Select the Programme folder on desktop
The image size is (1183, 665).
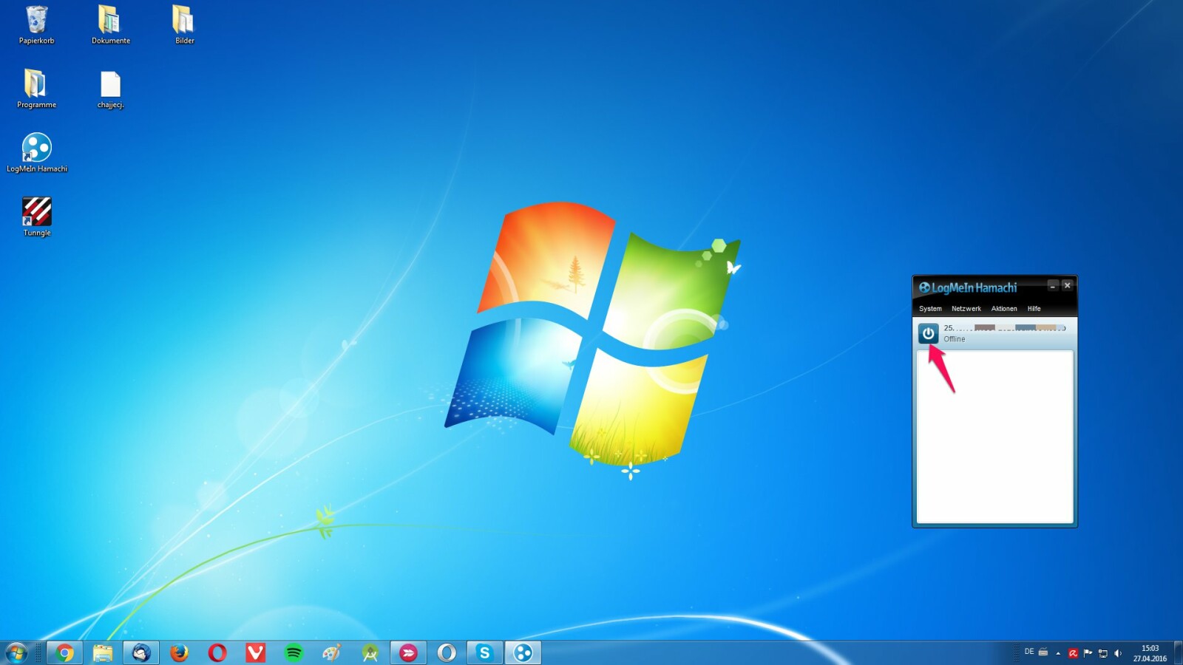(36, 89)
